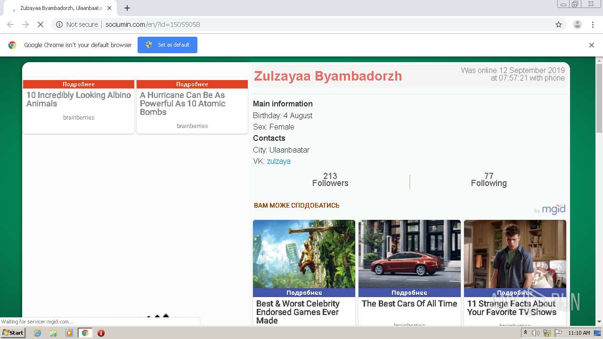Click brainberries under the Hurricane card
Screen dimensions: 603x339
point(192,126)
